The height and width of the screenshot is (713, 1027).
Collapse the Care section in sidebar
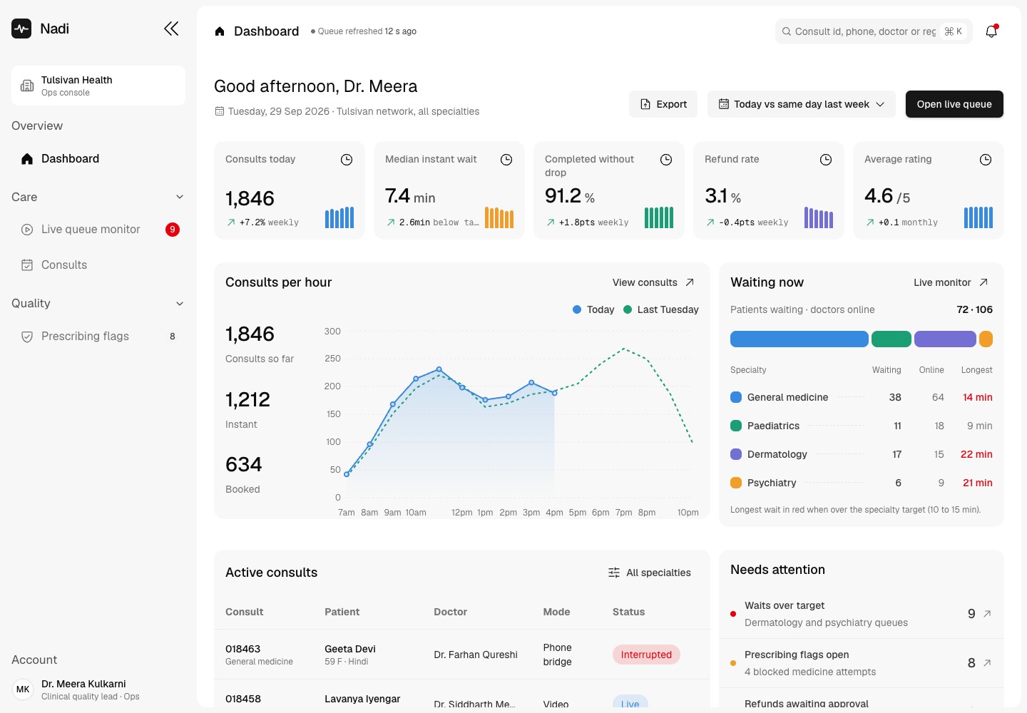click(180, 197)
